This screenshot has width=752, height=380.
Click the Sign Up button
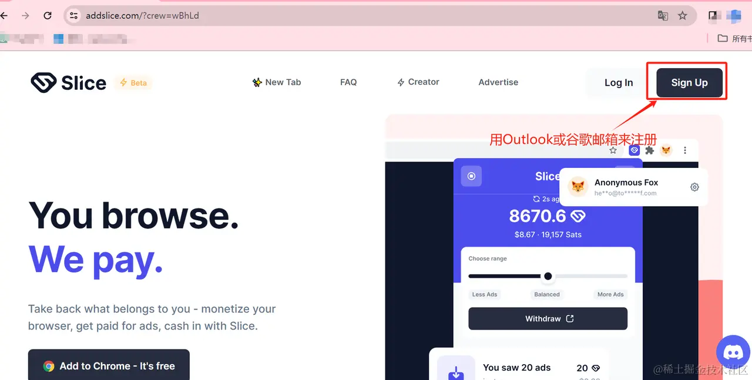(x=690, y=83)
